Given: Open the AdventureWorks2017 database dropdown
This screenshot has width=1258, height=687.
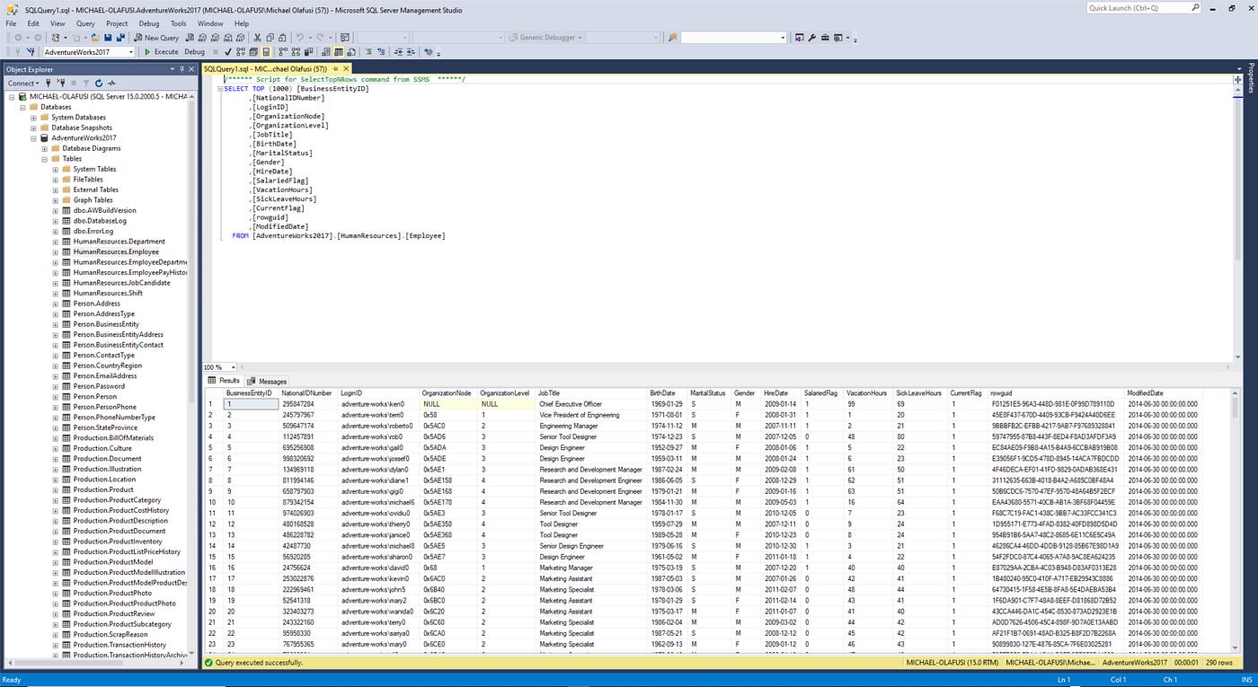Looking at the screenshot, I should pos(130,52).
